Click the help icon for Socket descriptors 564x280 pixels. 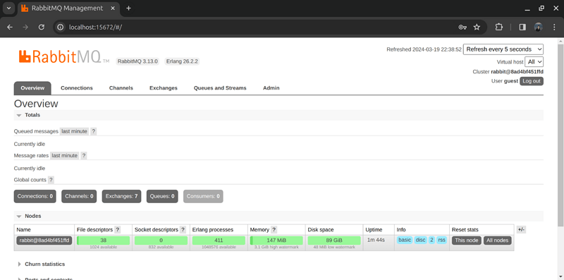tap(183, 230)
